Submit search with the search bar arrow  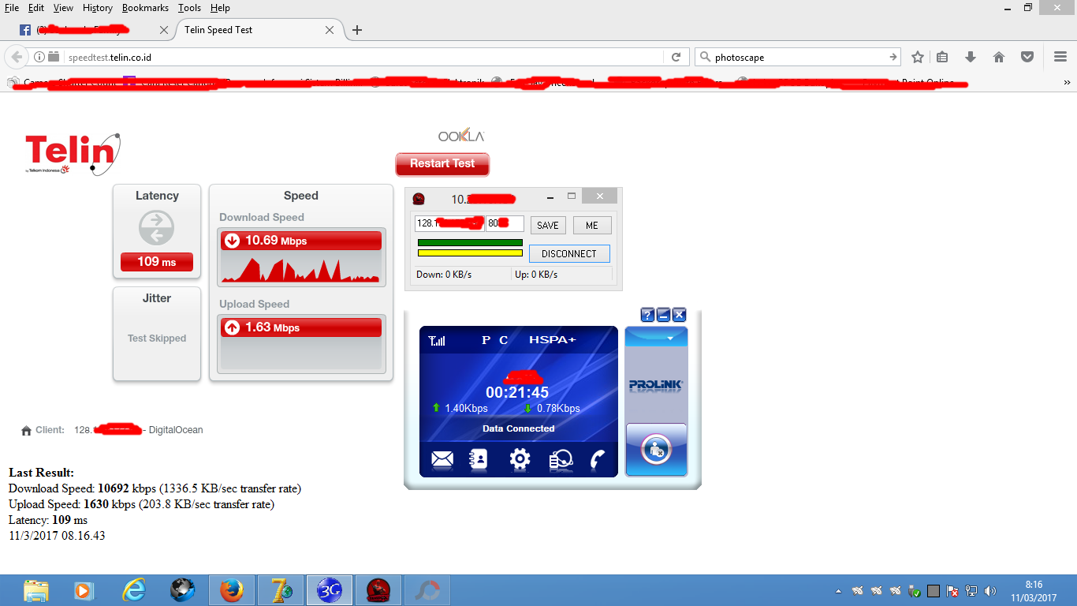pyautogui.click(x=893, y=57)
